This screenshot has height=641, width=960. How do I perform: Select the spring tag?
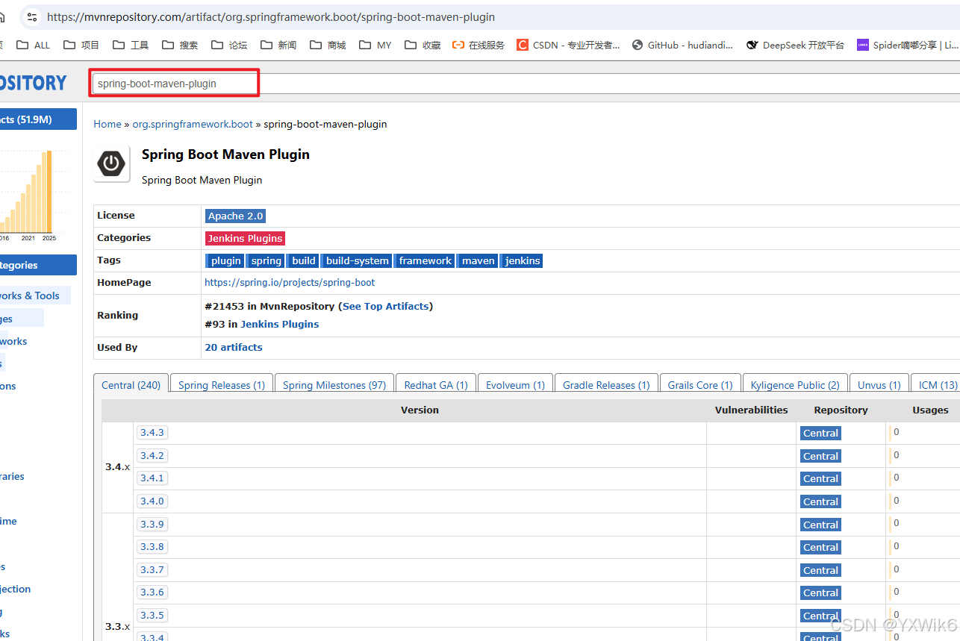pyautogui.click(x=265, y=260)
